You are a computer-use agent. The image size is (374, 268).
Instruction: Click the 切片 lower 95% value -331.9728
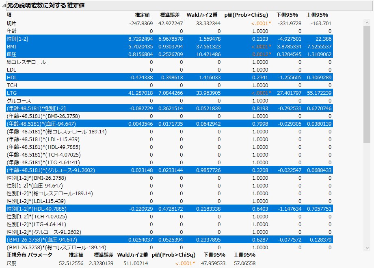pyautogui.click(x=290, y=24)
